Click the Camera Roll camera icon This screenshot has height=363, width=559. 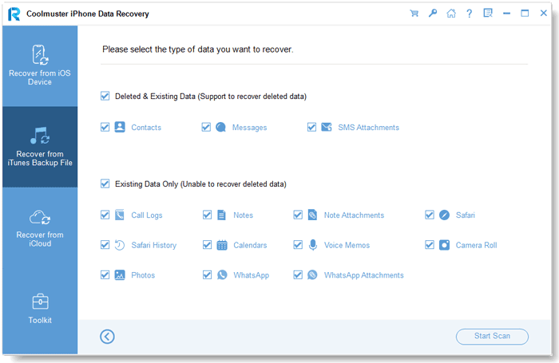coord(444,245)
